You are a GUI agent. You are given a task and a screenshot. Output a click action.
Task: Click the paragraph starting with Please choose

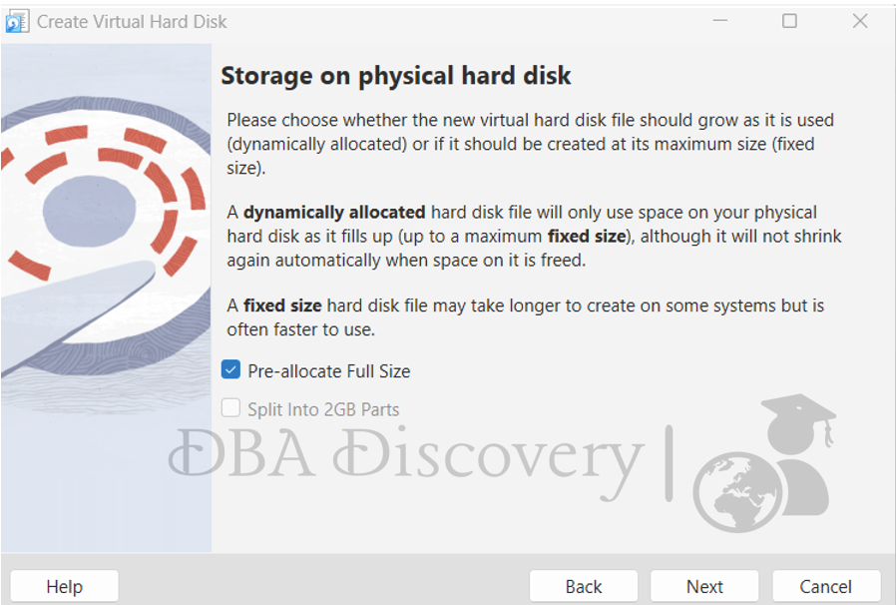click(x=530, y=144)
